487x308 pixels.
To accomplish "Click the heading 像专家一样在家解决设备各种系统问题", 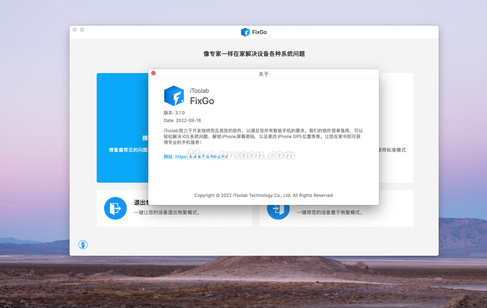I will pos(254,54).
